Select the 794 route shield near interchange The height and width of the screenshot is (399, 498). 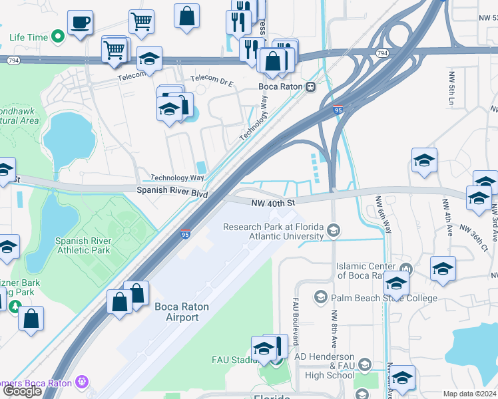click(382, 53)
